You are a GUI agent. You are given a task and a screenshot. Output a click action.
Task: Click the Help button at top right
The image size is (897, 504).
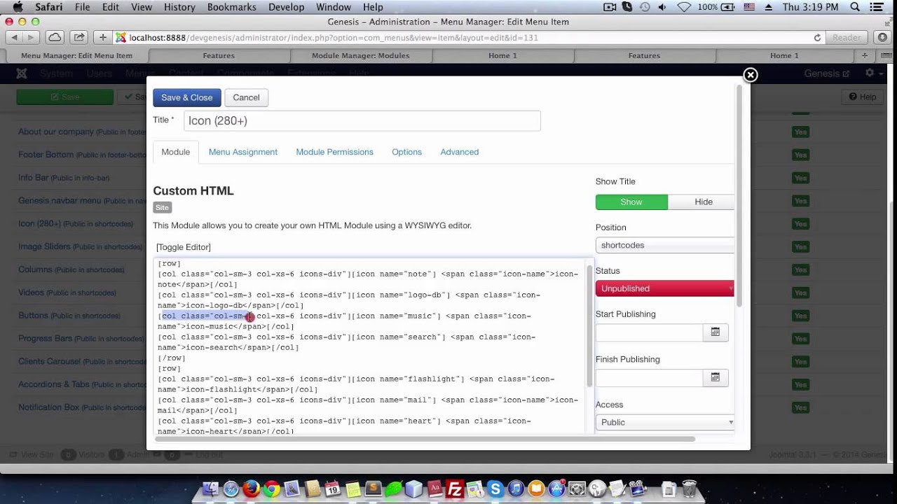(862, 97)
